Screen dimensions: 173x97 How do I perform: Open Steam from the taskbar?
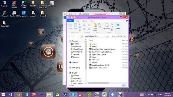pyautogui.click(x=65, y=95)
